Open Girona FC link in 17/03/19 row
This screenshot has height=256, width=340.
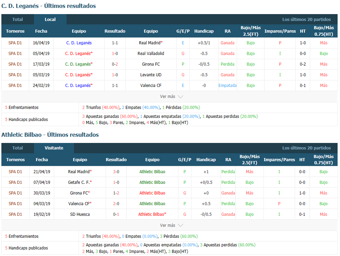(151, 64)
